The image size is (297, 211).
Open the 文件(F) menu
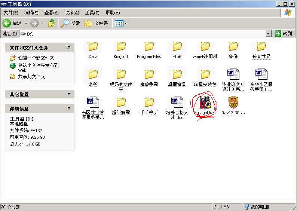click(x=11, y=13)
